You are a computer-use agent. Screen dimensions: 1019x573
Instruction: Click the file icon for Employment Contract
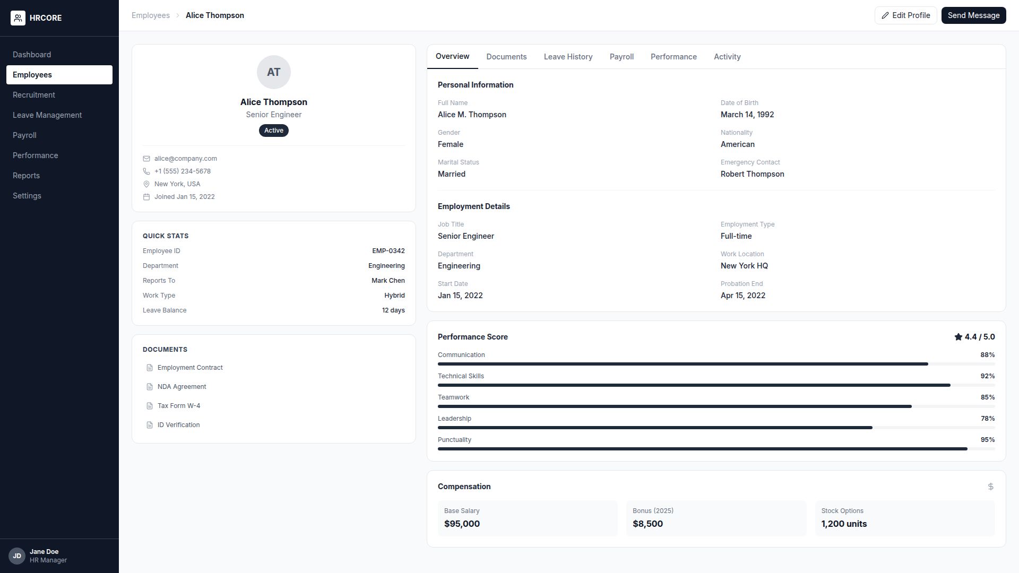coord(150,368)
